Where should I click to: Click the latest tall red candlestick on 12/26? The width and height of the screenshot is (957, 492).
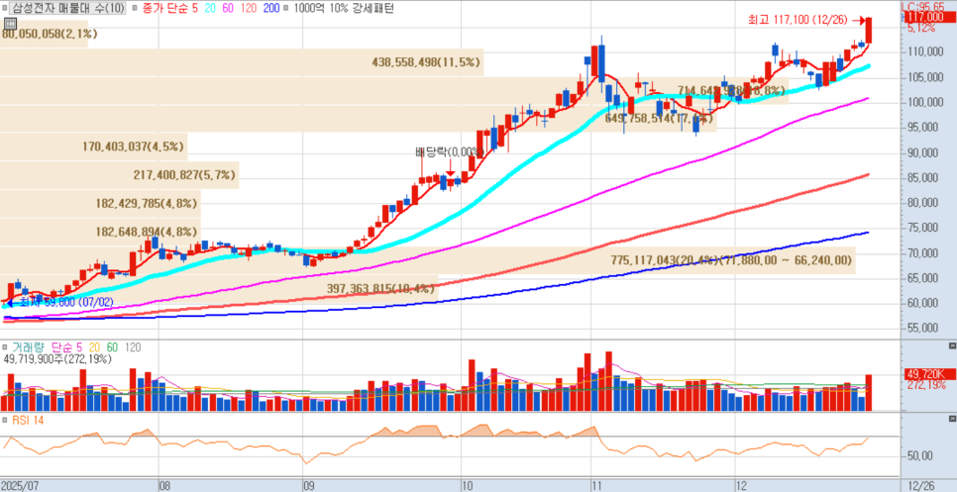coord(869,30)
